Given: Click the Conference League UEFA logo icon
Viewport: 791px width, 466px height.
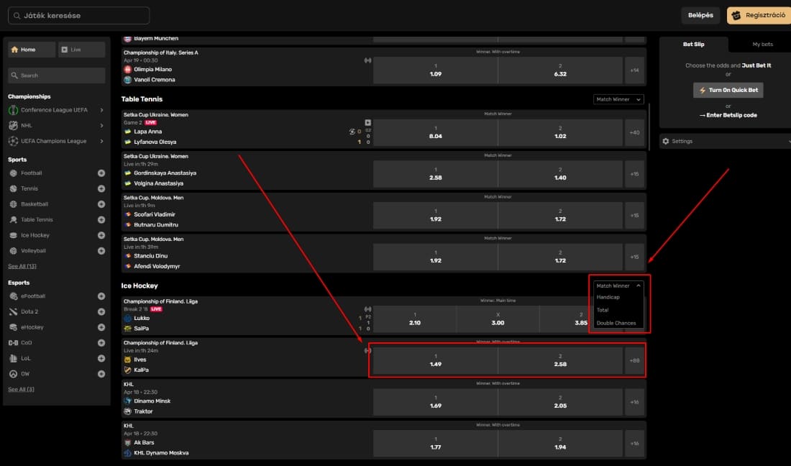Looking at the screenshot, I should click(x=14, y=110).
